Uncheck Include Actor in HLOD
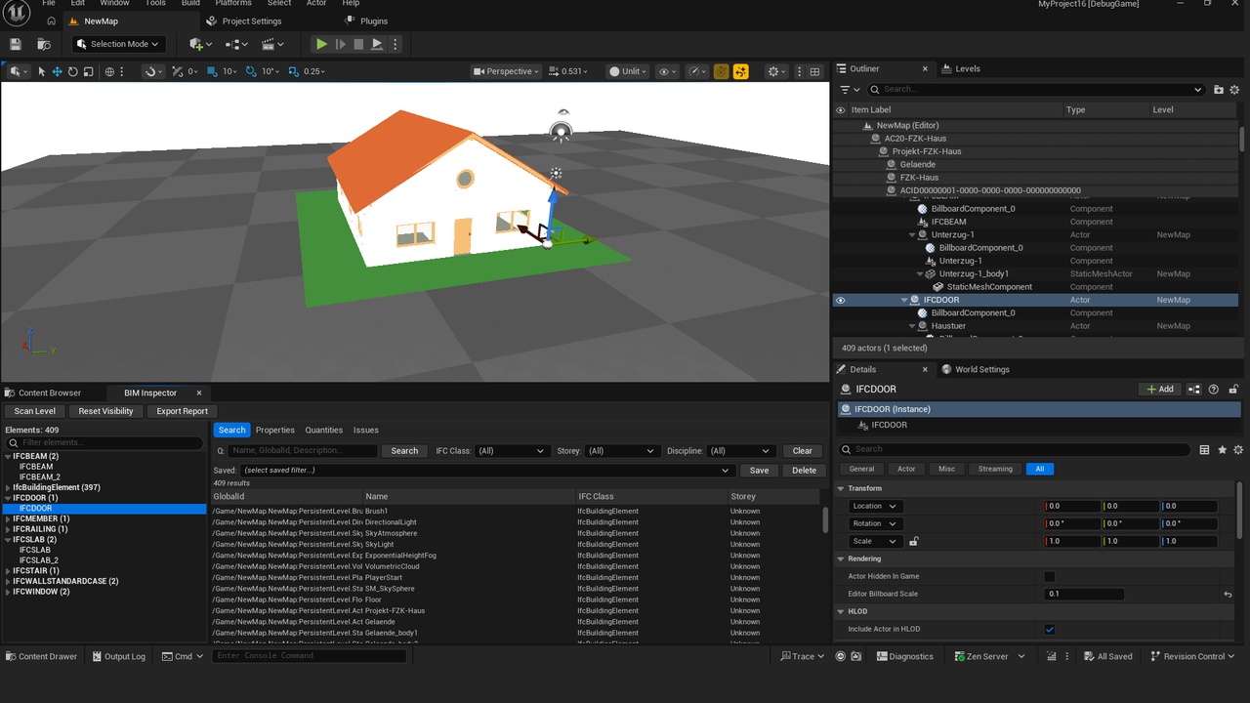 1050,629
